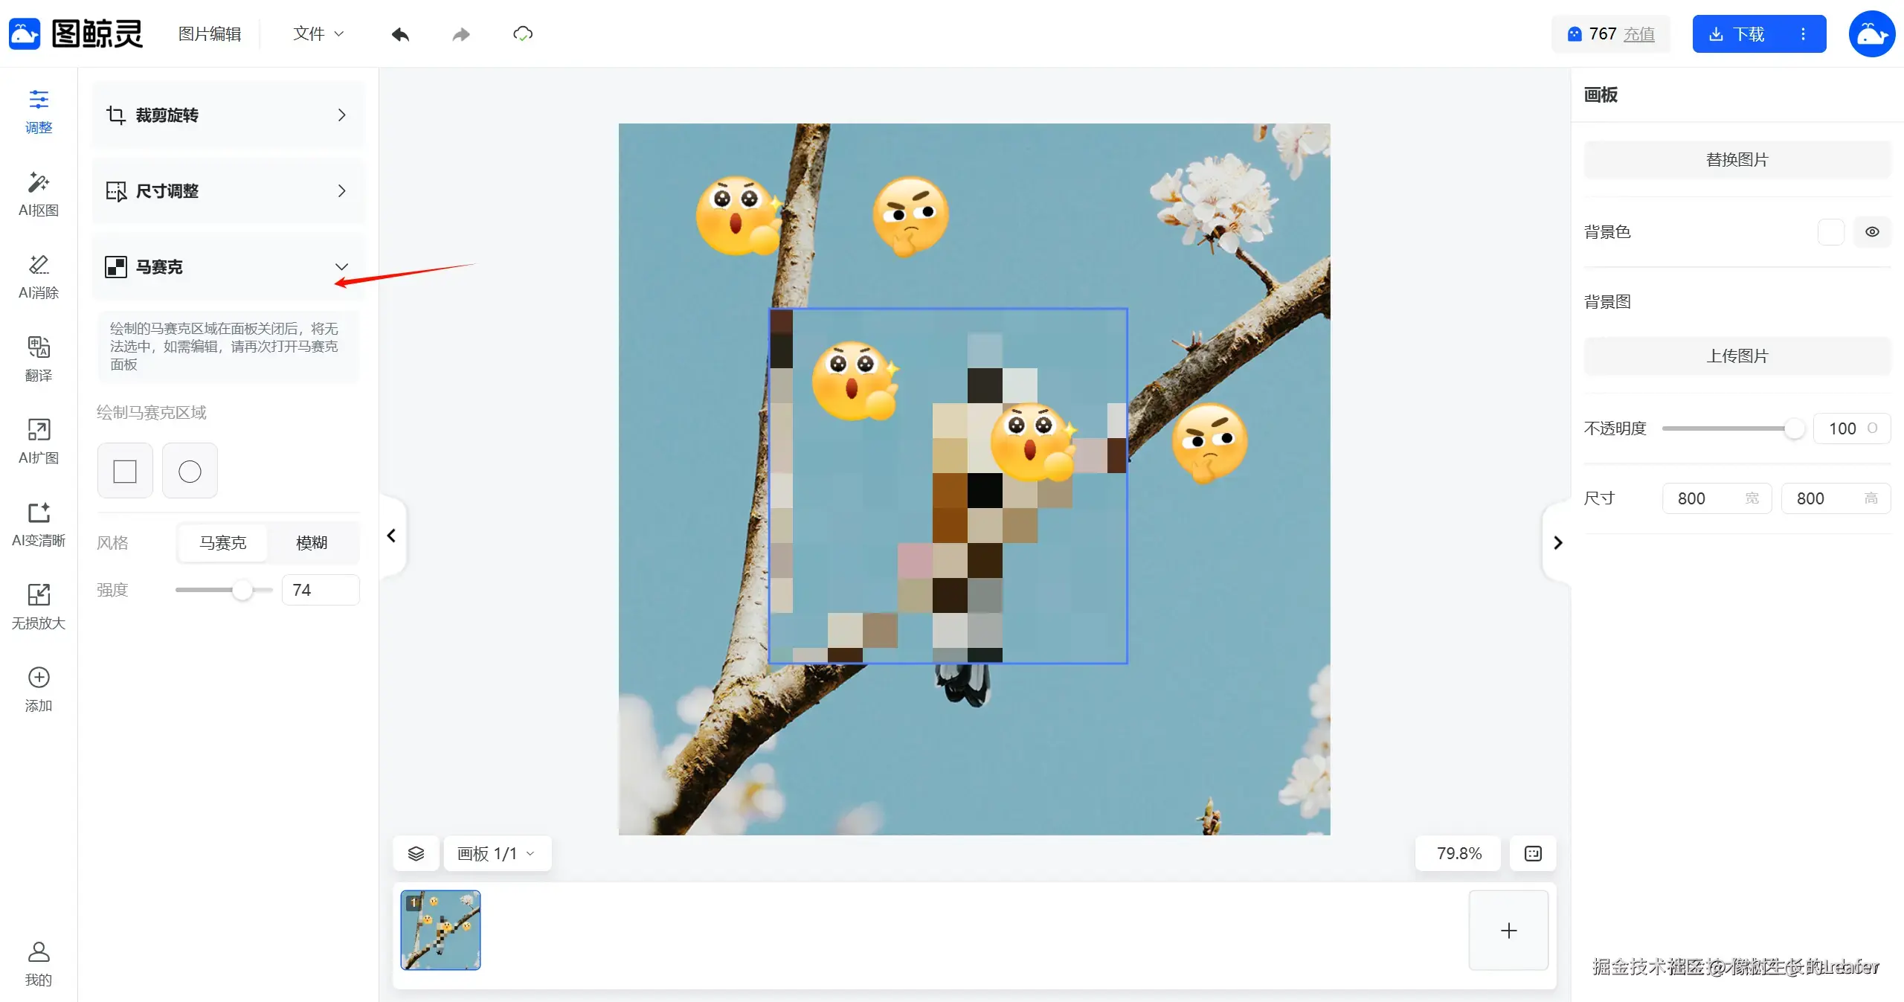Viewport: 1904px width, 1002px height.
Task: Collapse the 马赛克 panel section
Action: pos(341,266)
